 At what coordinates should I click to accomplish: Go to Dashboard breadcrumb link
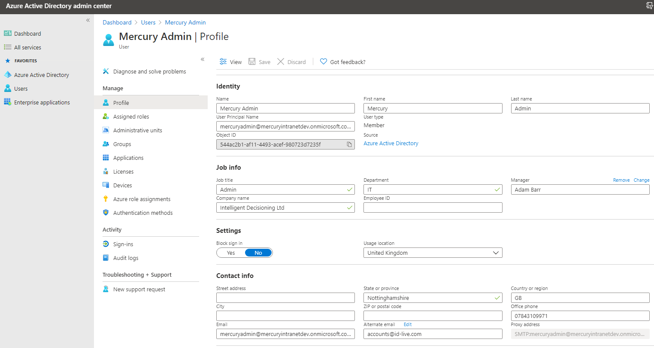[117, 22]
